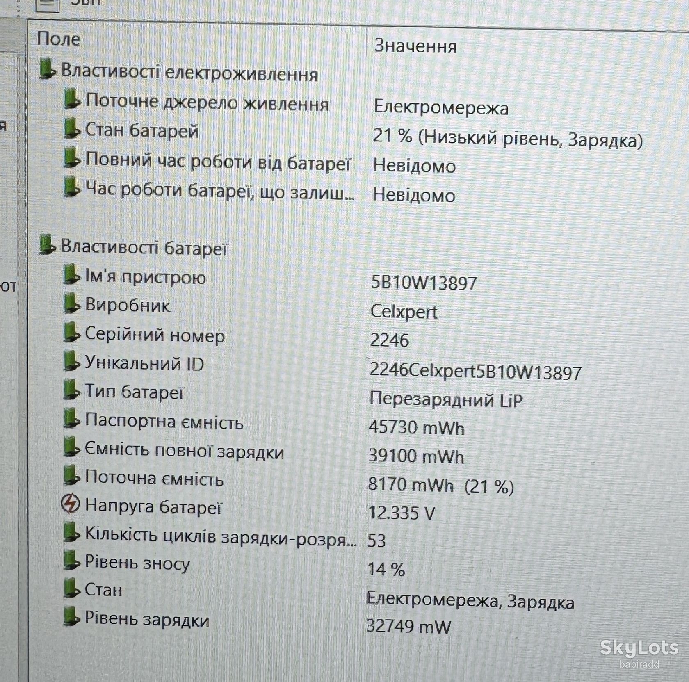
Task: Select the Серійний номер field label
Action: point(155,335)
